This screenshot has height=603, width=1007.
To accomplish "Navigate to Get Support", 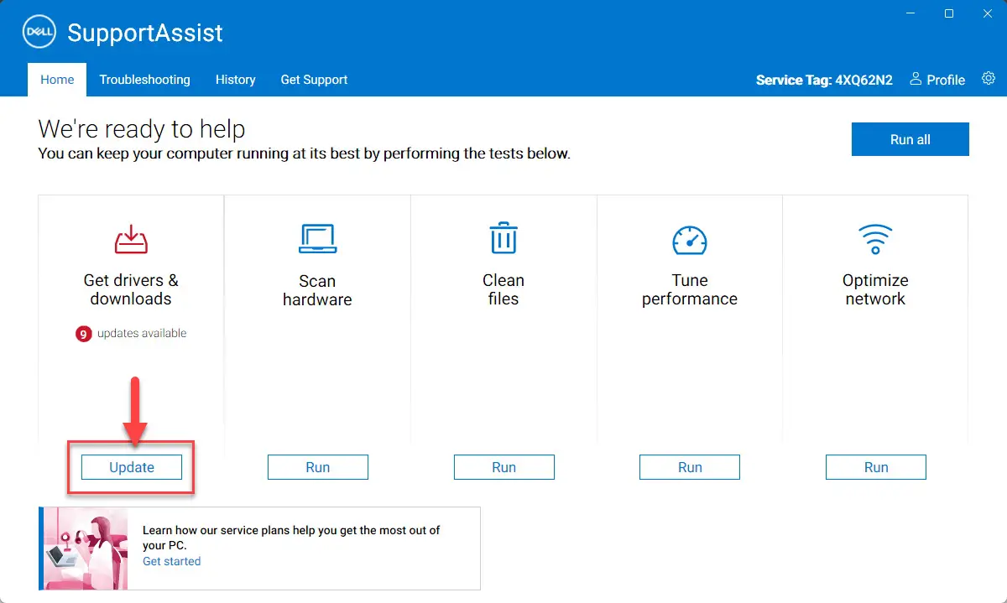I will [x=314, y=79].
